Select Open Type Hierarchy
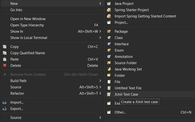Image resolution: width=195 pixels, height=122 pixels. tap(27, 25)
